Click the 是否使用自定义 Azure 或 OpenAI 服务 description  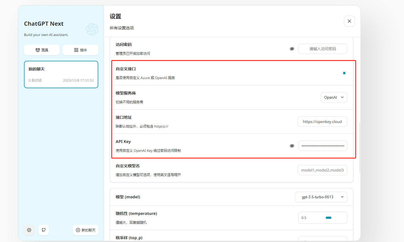[x=145, y=78]
